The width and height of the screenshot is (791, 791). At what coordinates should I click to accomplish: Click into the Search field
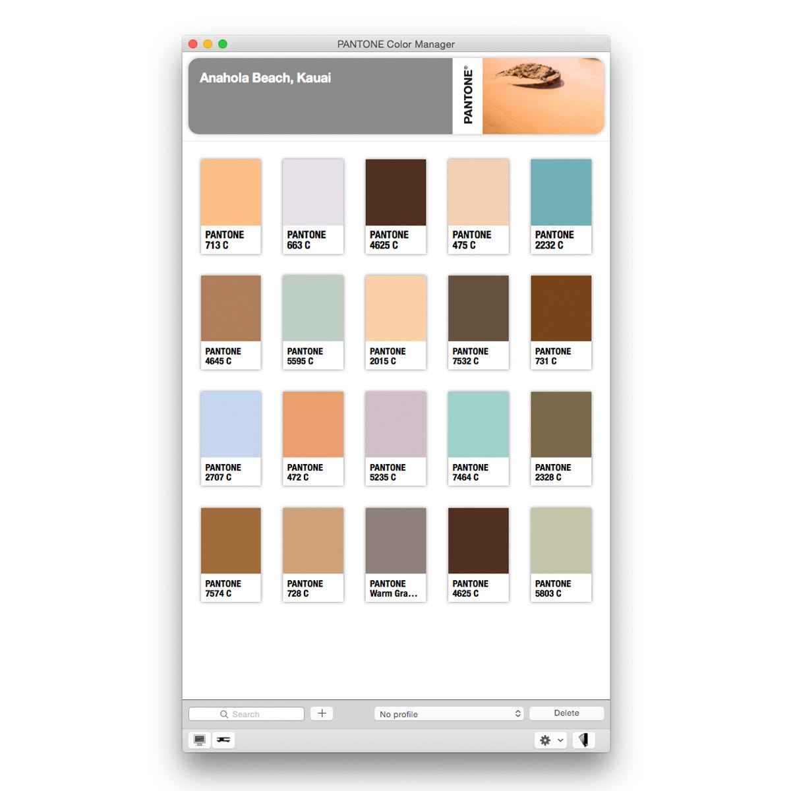pos(247,714)
